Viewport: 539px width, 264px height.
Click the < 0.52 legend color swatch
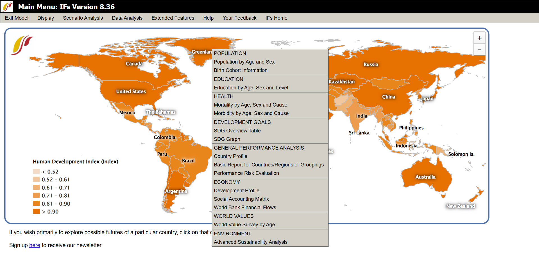36,172
